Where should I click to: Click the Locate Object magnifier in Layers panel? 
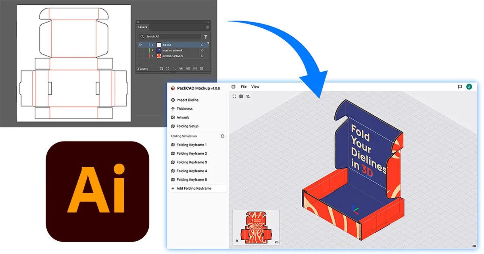click(174, 69)
